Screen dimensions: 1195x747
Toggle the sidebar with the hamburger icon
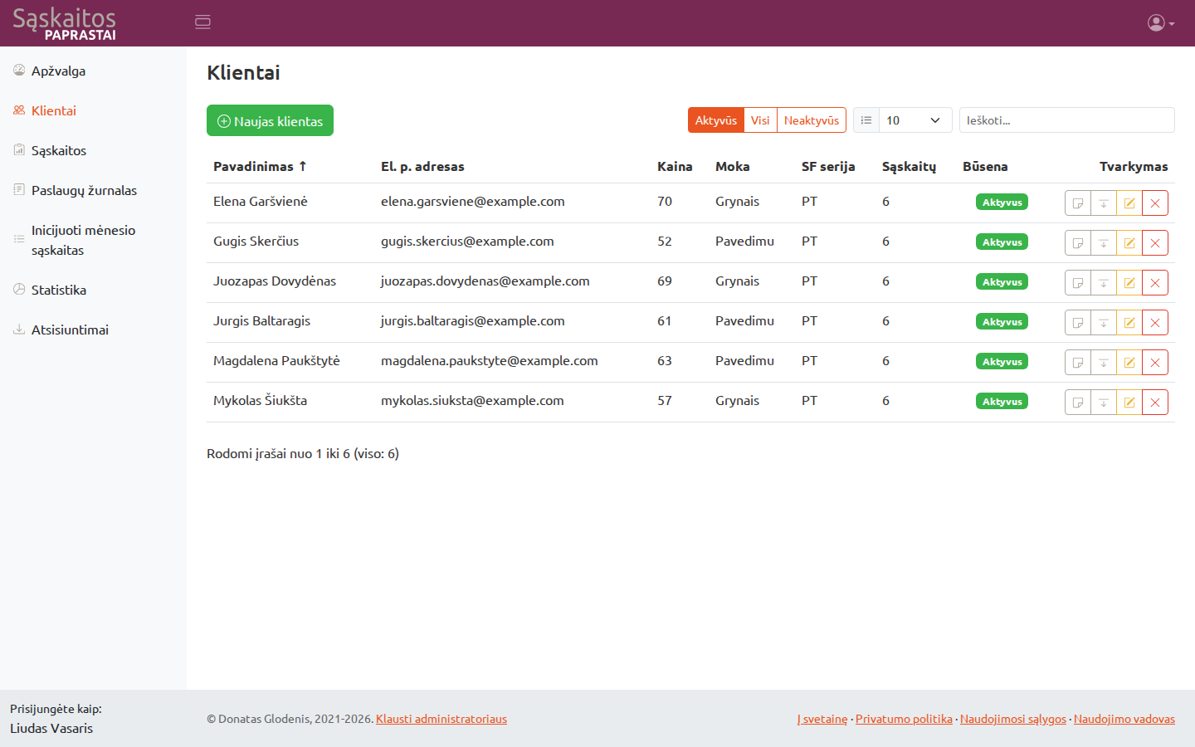pos(202,22)
